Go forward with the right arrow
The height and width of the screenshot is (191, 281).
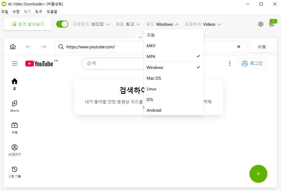pos(43,47)
